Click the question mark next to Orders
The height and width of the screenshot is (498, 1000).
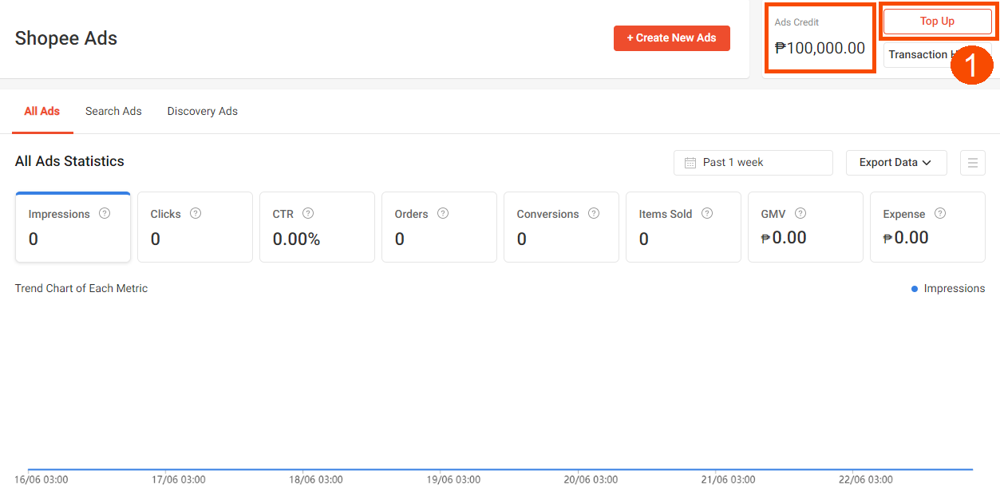click(x=443, y=214)
